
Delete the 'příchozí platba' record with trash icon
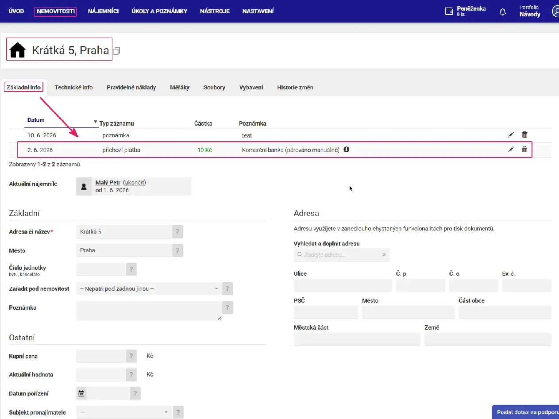524,150
